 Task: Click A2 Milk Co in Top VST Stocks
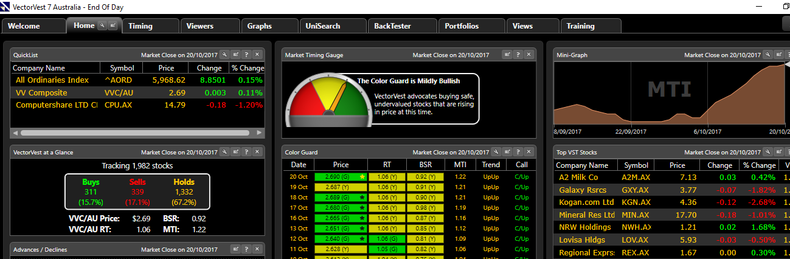[x=578, y=177]
